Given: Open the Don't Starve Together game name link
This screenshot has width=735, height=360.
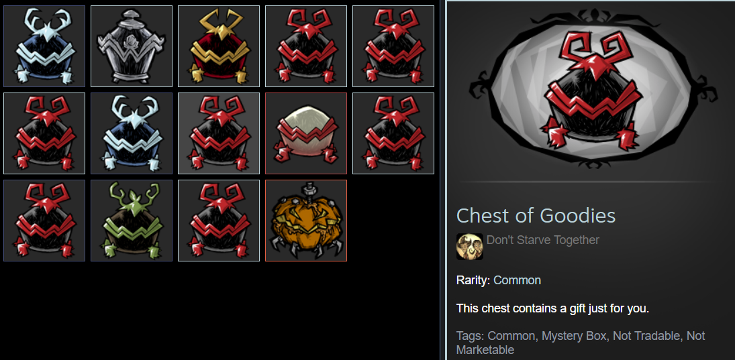Looking at the screenshot, I should 543,240.
